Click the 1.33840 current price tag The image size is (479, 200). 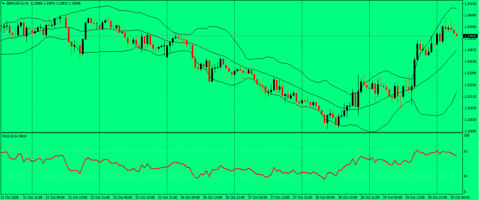pos(470,36)
